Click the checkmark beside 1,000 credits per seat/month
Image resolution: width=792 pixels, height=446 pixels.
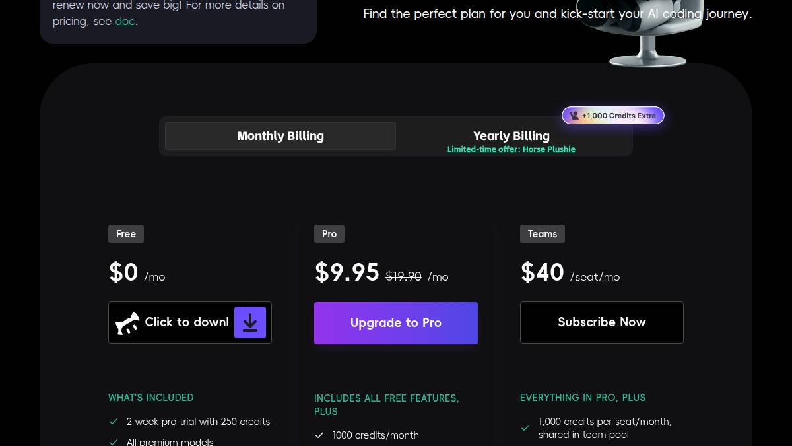click(525, 428)
